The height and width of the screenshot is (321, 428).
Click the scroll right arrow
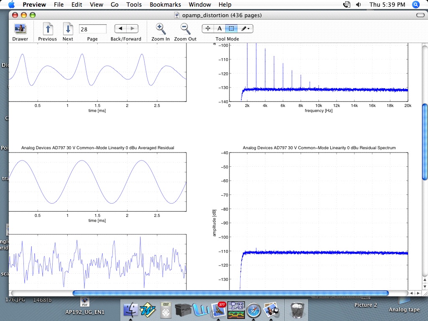click(418, 293)
